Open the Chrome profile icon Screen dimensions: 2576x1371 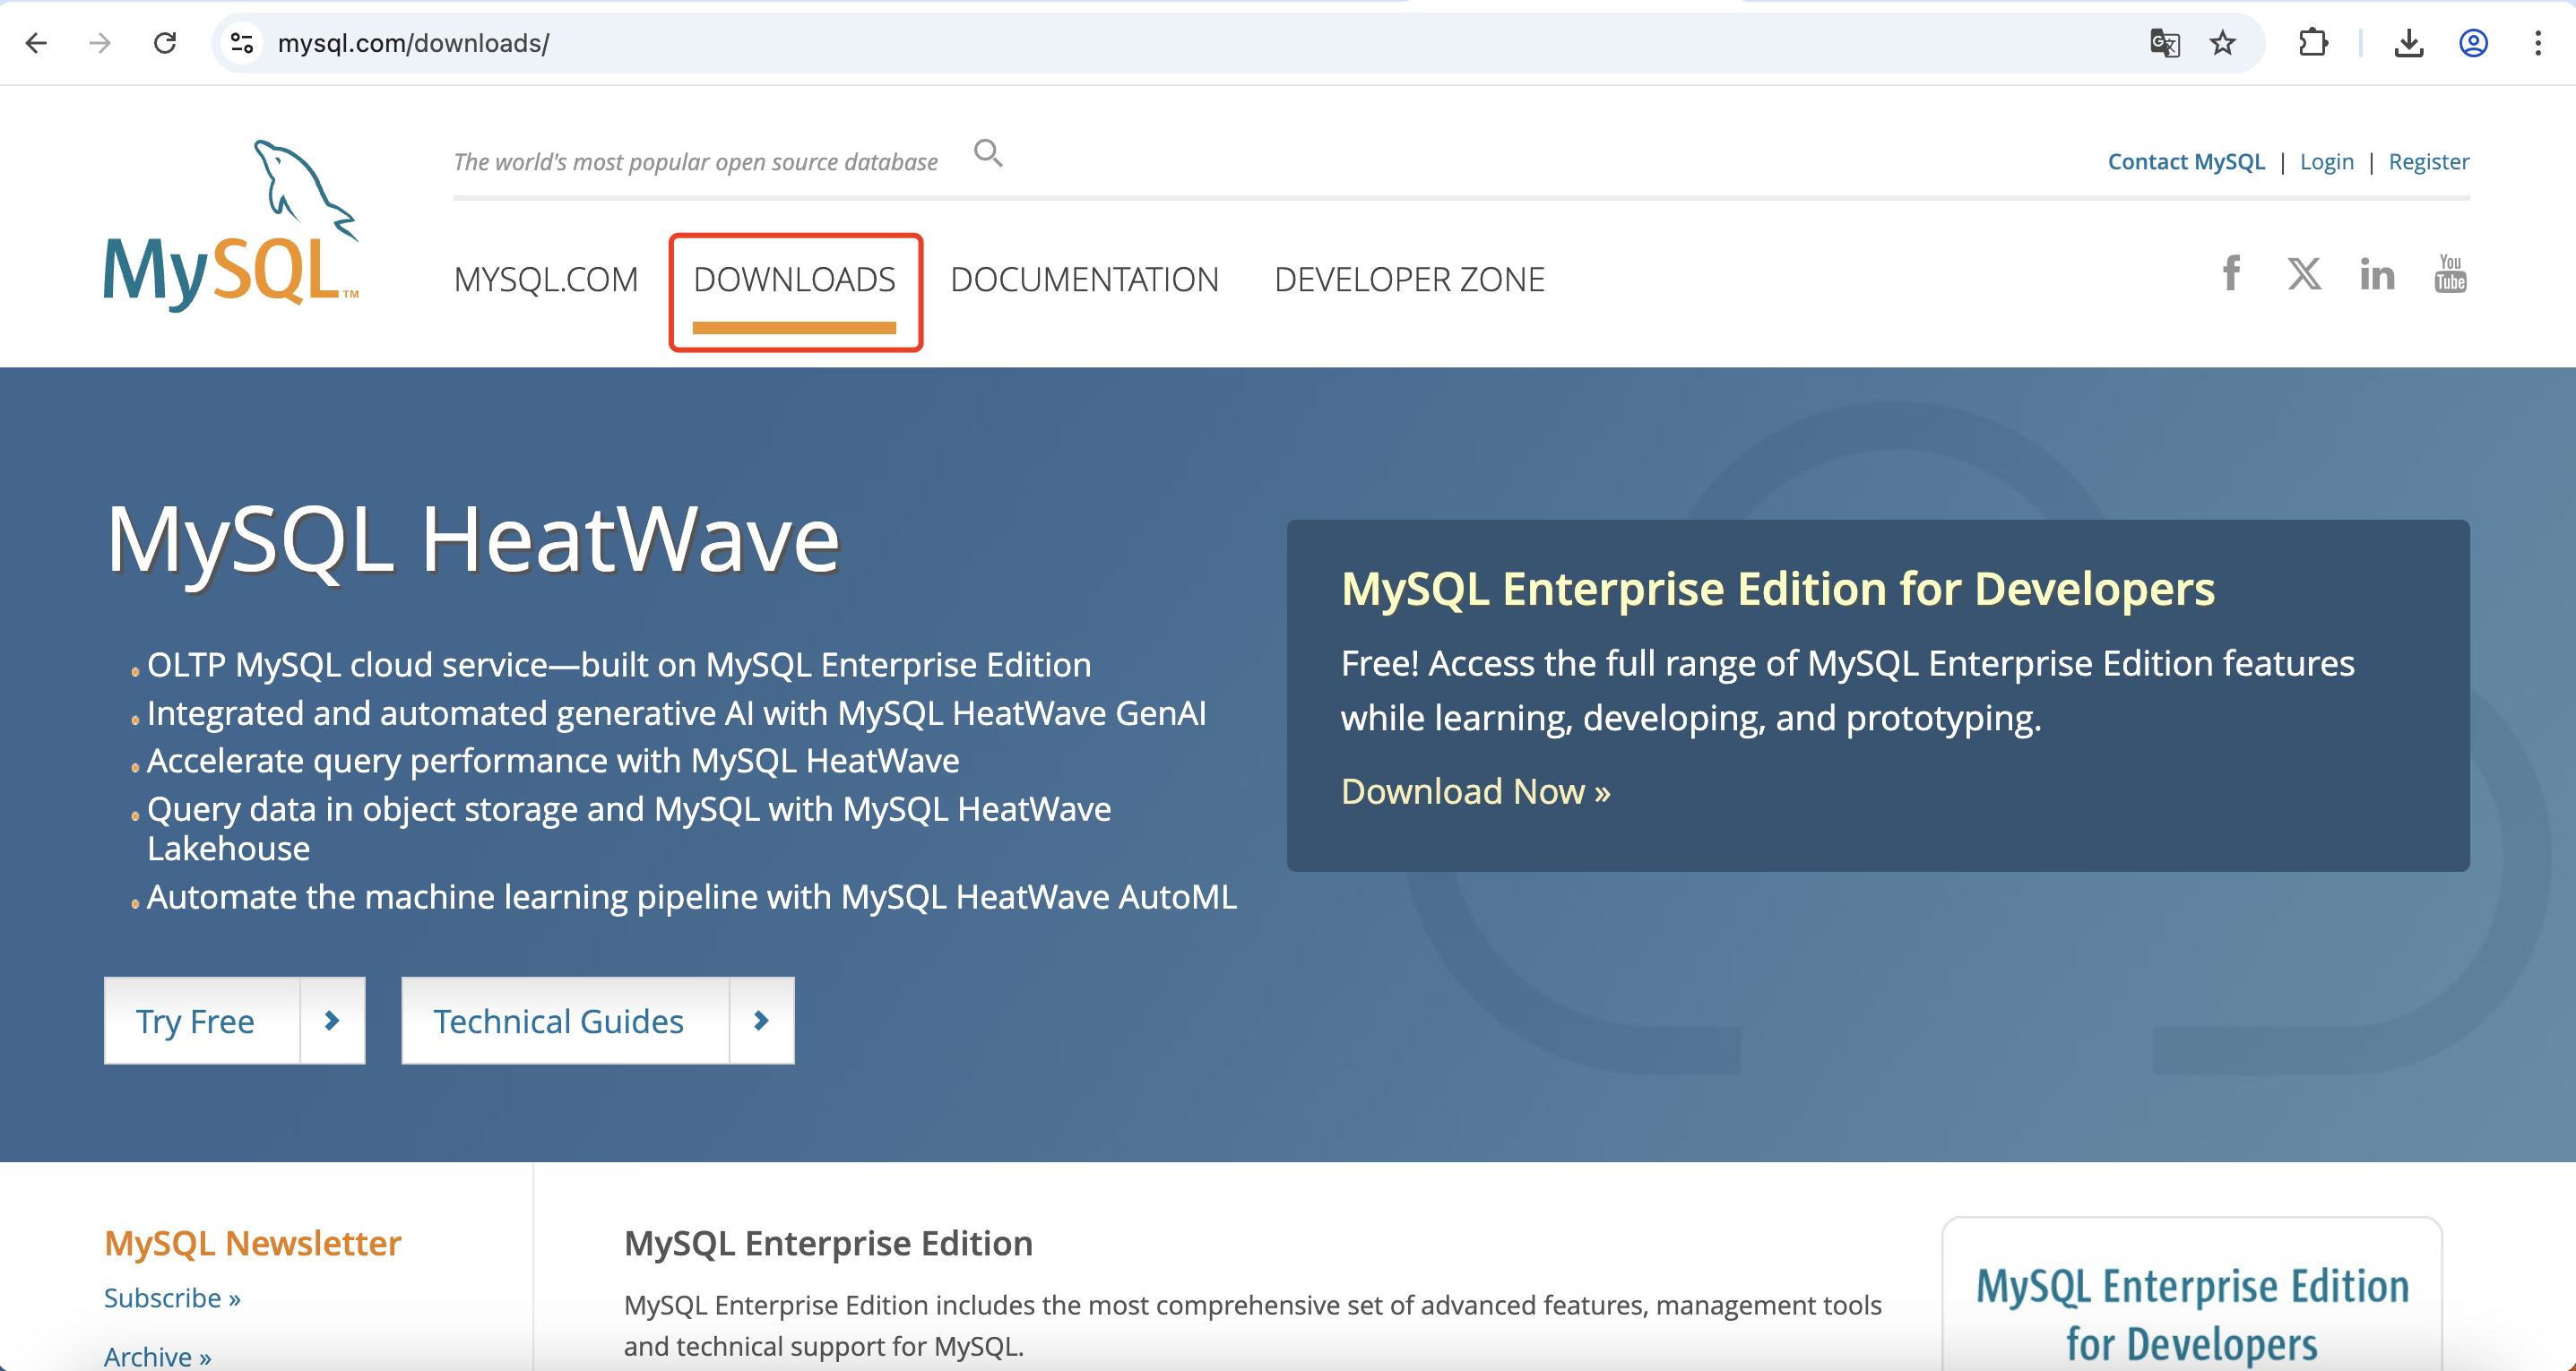tap(2474, 43)
